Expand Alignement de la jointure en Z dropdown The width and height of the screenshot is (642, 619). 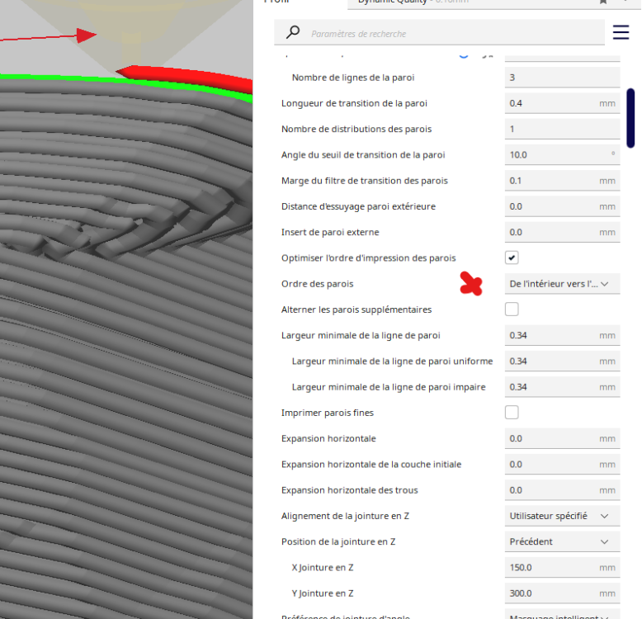(x=562, y=516)
